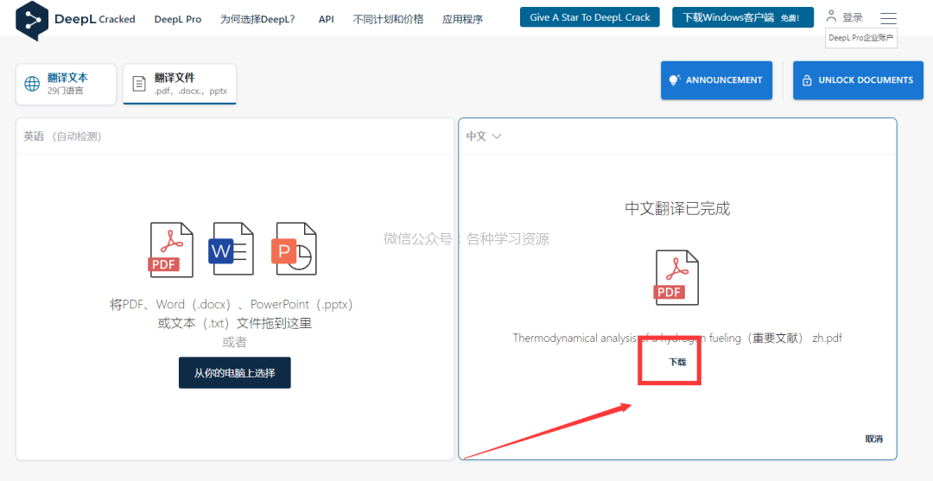Viewport: 933px width, 481px height.
Task: Click Give A Star To DeepL Crack button
Action: [x=590, y=17]
